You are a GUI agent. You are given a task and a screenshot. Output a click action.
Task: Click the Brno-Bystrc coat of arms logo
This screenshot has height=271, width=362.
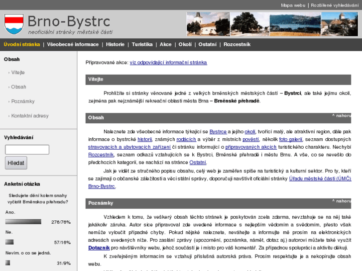pyautogui.click(x=14, y=24)
